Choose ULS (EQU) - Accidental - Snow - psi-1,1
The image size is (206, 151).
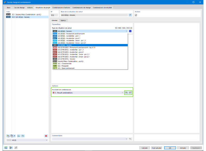click(90, 40)
